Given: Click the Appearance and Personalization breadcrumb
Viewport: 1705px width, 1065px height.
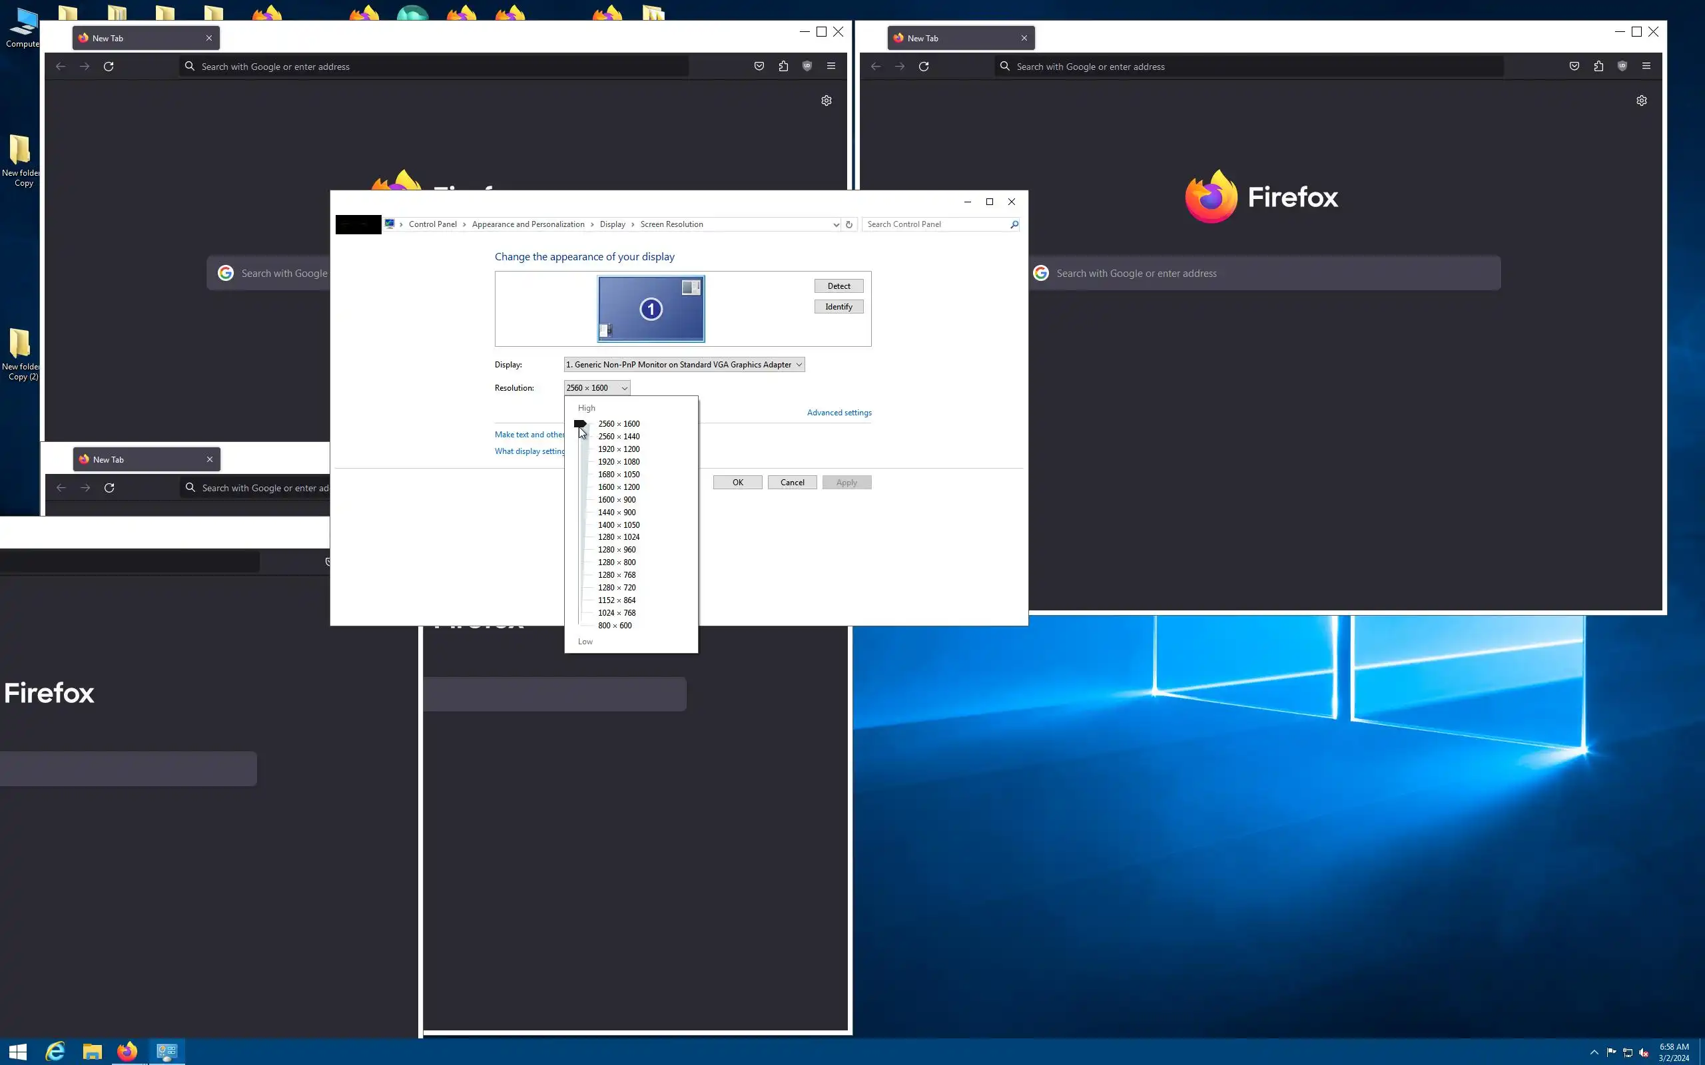Looking at the screenshot, I should [x=527, y=224].
